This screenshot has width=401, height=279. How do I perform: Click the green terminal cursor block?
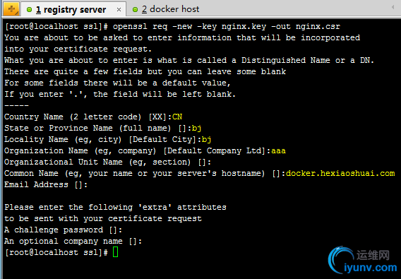[x=115, y=252]
